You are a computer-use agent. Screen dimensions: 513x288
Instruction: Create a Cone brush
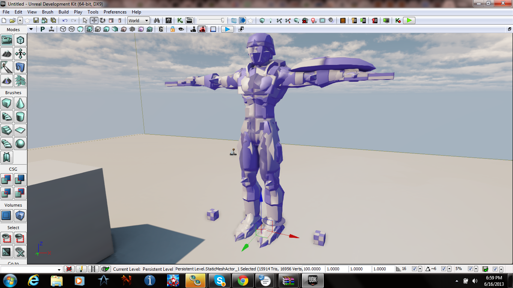coord(20,103)
